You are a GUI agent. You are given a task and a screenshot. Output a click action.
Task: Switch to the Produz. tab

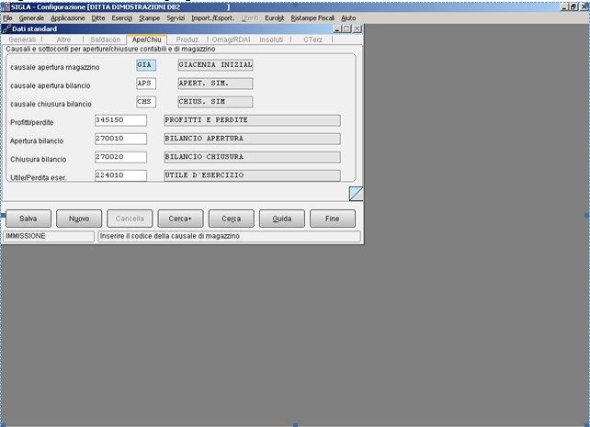(187, 39)
